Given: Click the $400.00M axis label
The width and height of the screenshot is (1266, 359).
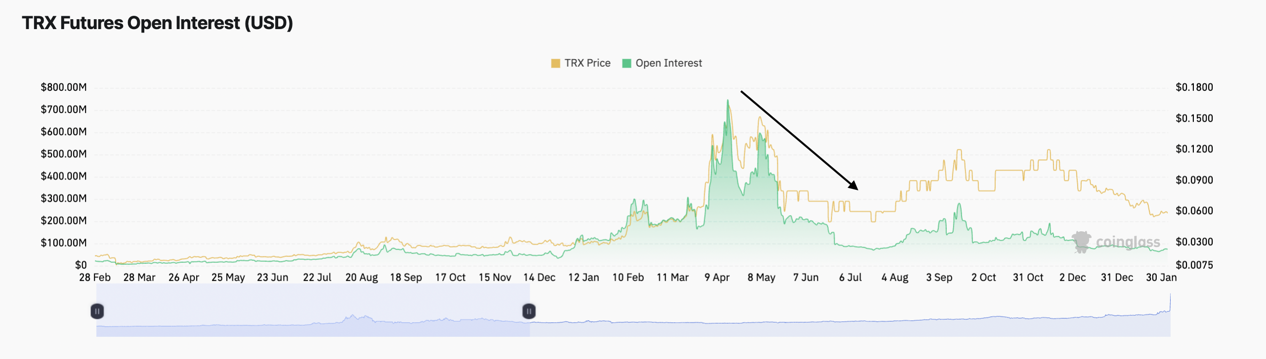Looking at the screenshot, I should point(63,176).
